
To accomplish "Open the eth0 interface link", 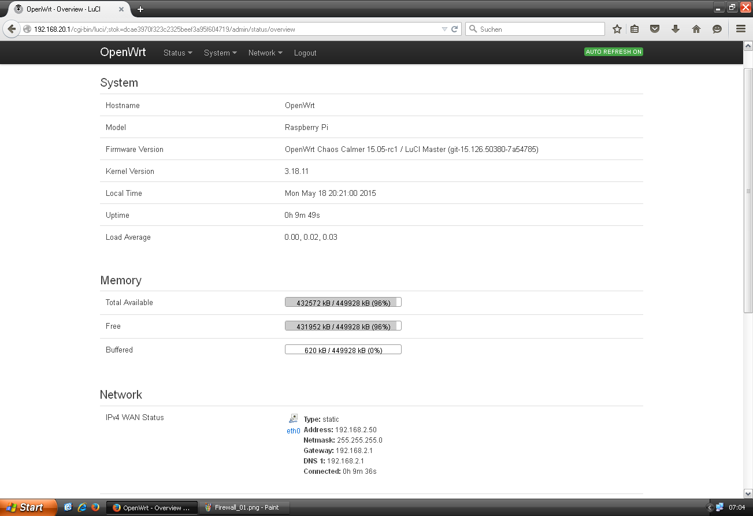I will coord(294,430).
